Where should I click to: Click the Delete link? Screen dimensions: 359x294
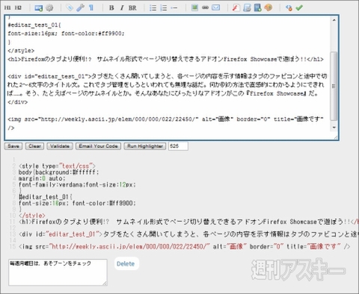pyautogui.click(x=126, y=264)
